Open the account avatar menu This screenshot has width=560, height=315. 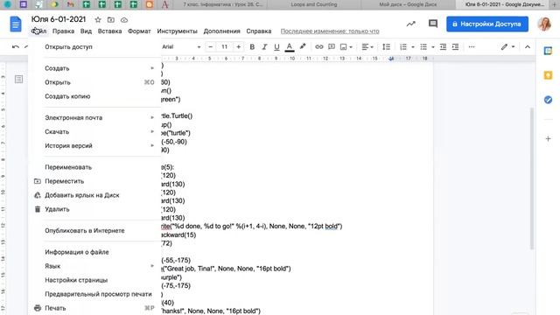(544, 24)
